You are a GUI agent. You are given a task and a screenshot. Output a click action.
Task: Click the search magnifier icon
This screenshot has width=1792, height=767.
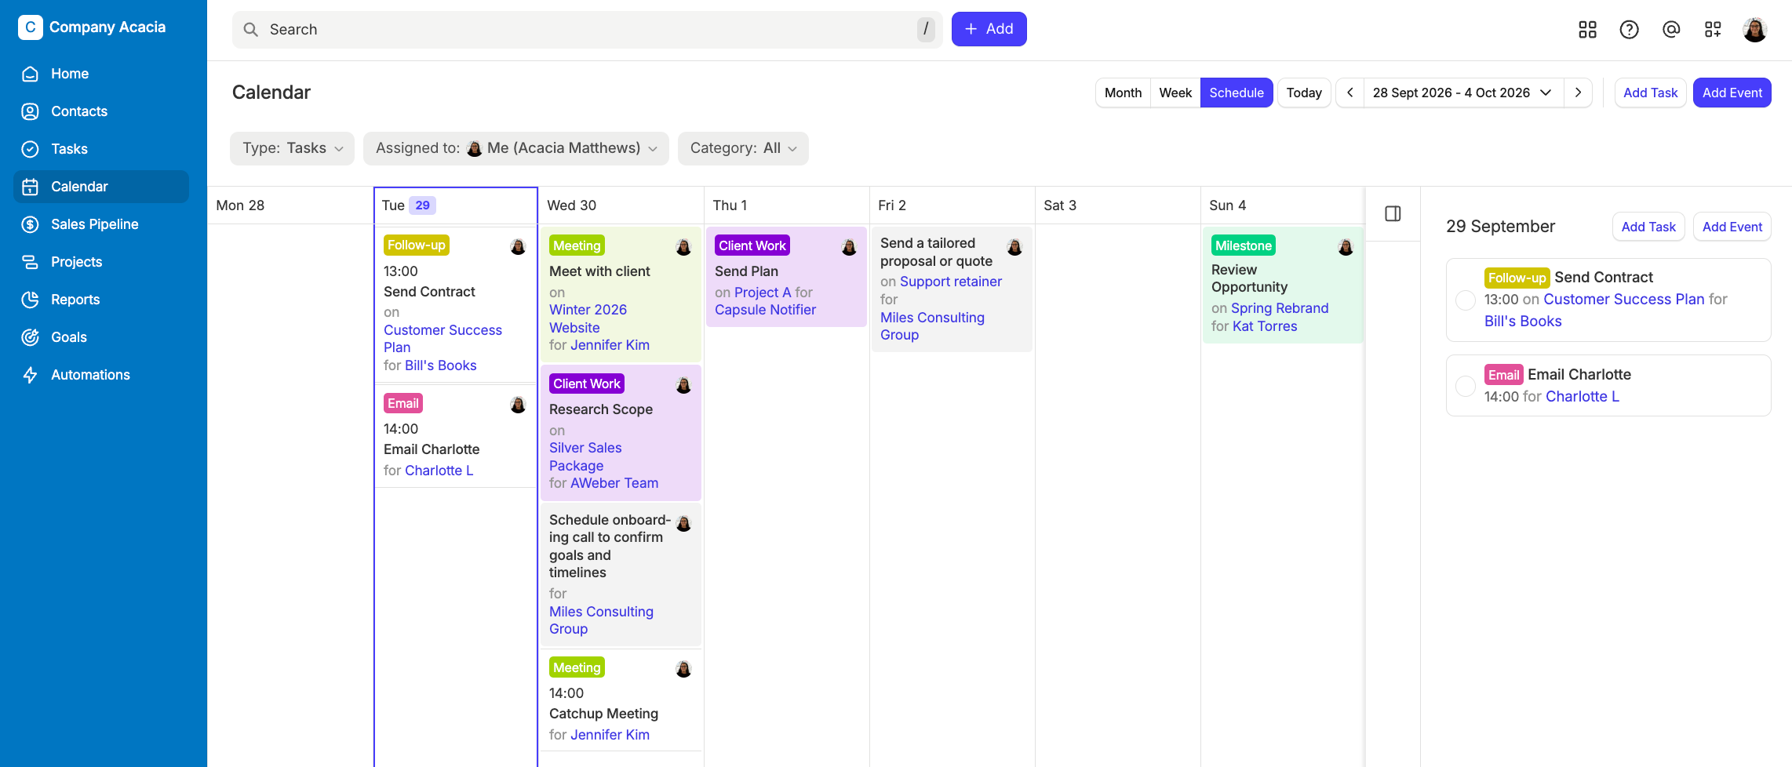(x=251, y=30)
